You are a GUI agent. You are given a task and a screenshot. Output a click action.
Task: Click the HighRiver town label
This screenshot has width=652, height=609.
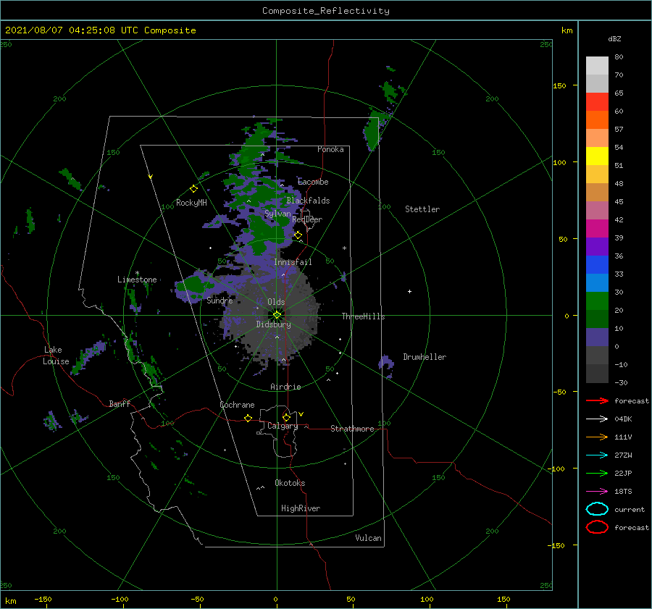301,508
